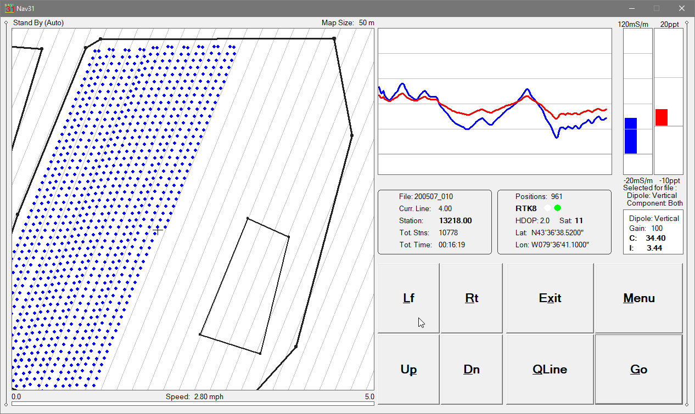The height and width of the screenshot is (414, 695).
Task: Click the Exit button
Action: click(x=550, y=298)
